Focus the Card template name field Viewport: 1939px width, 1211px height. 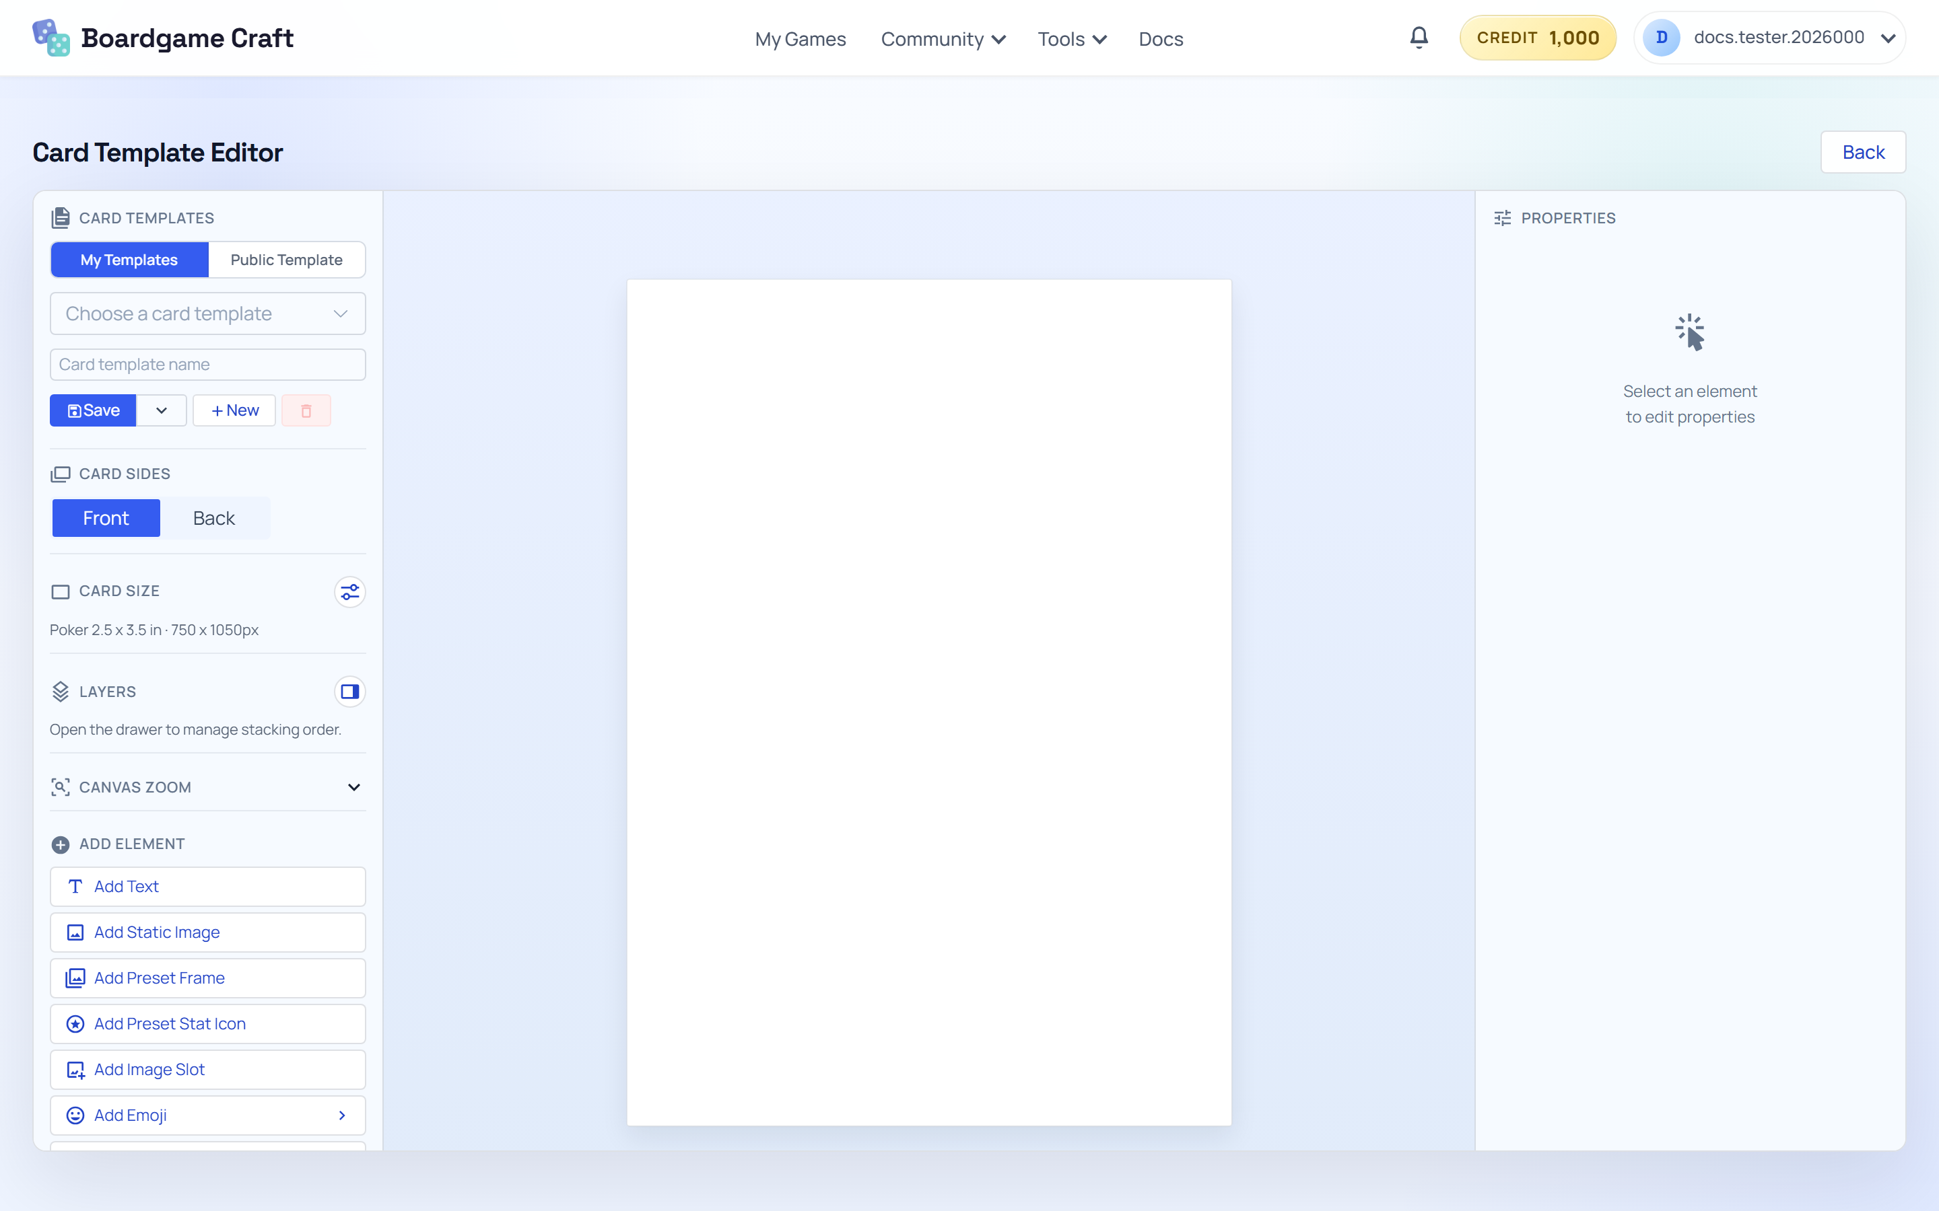click(x=207, y=365)
